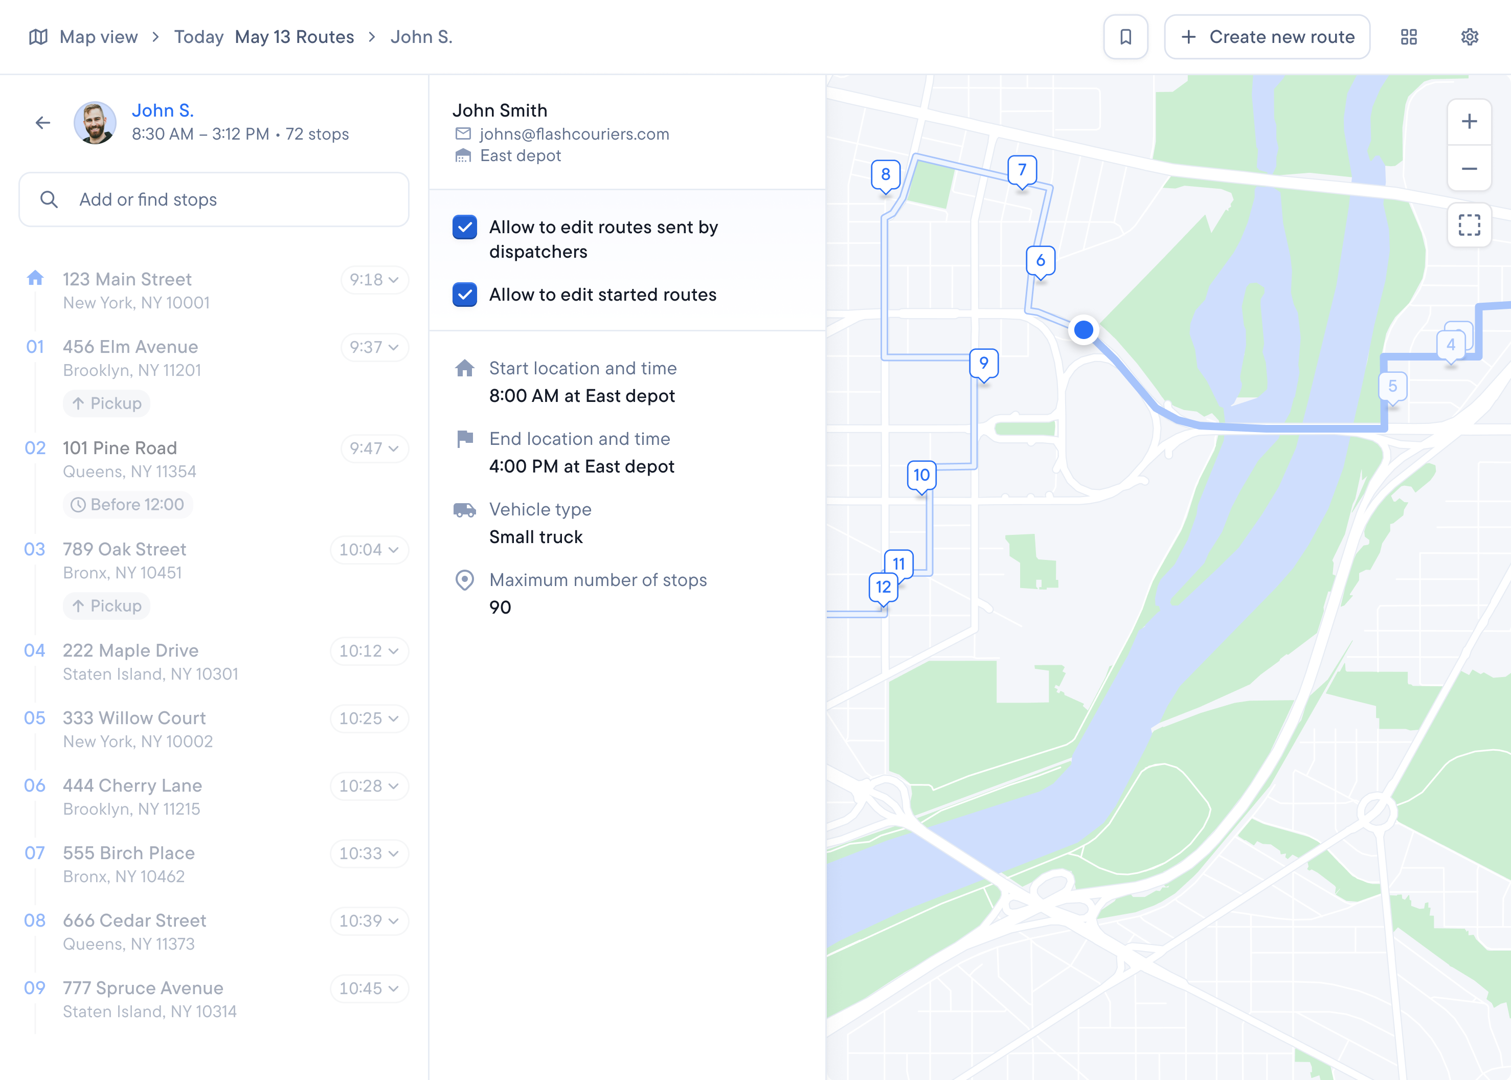Select stop 222 Maple Drive
This screenshot has height=1080, width=1511.
coord(130,650)
